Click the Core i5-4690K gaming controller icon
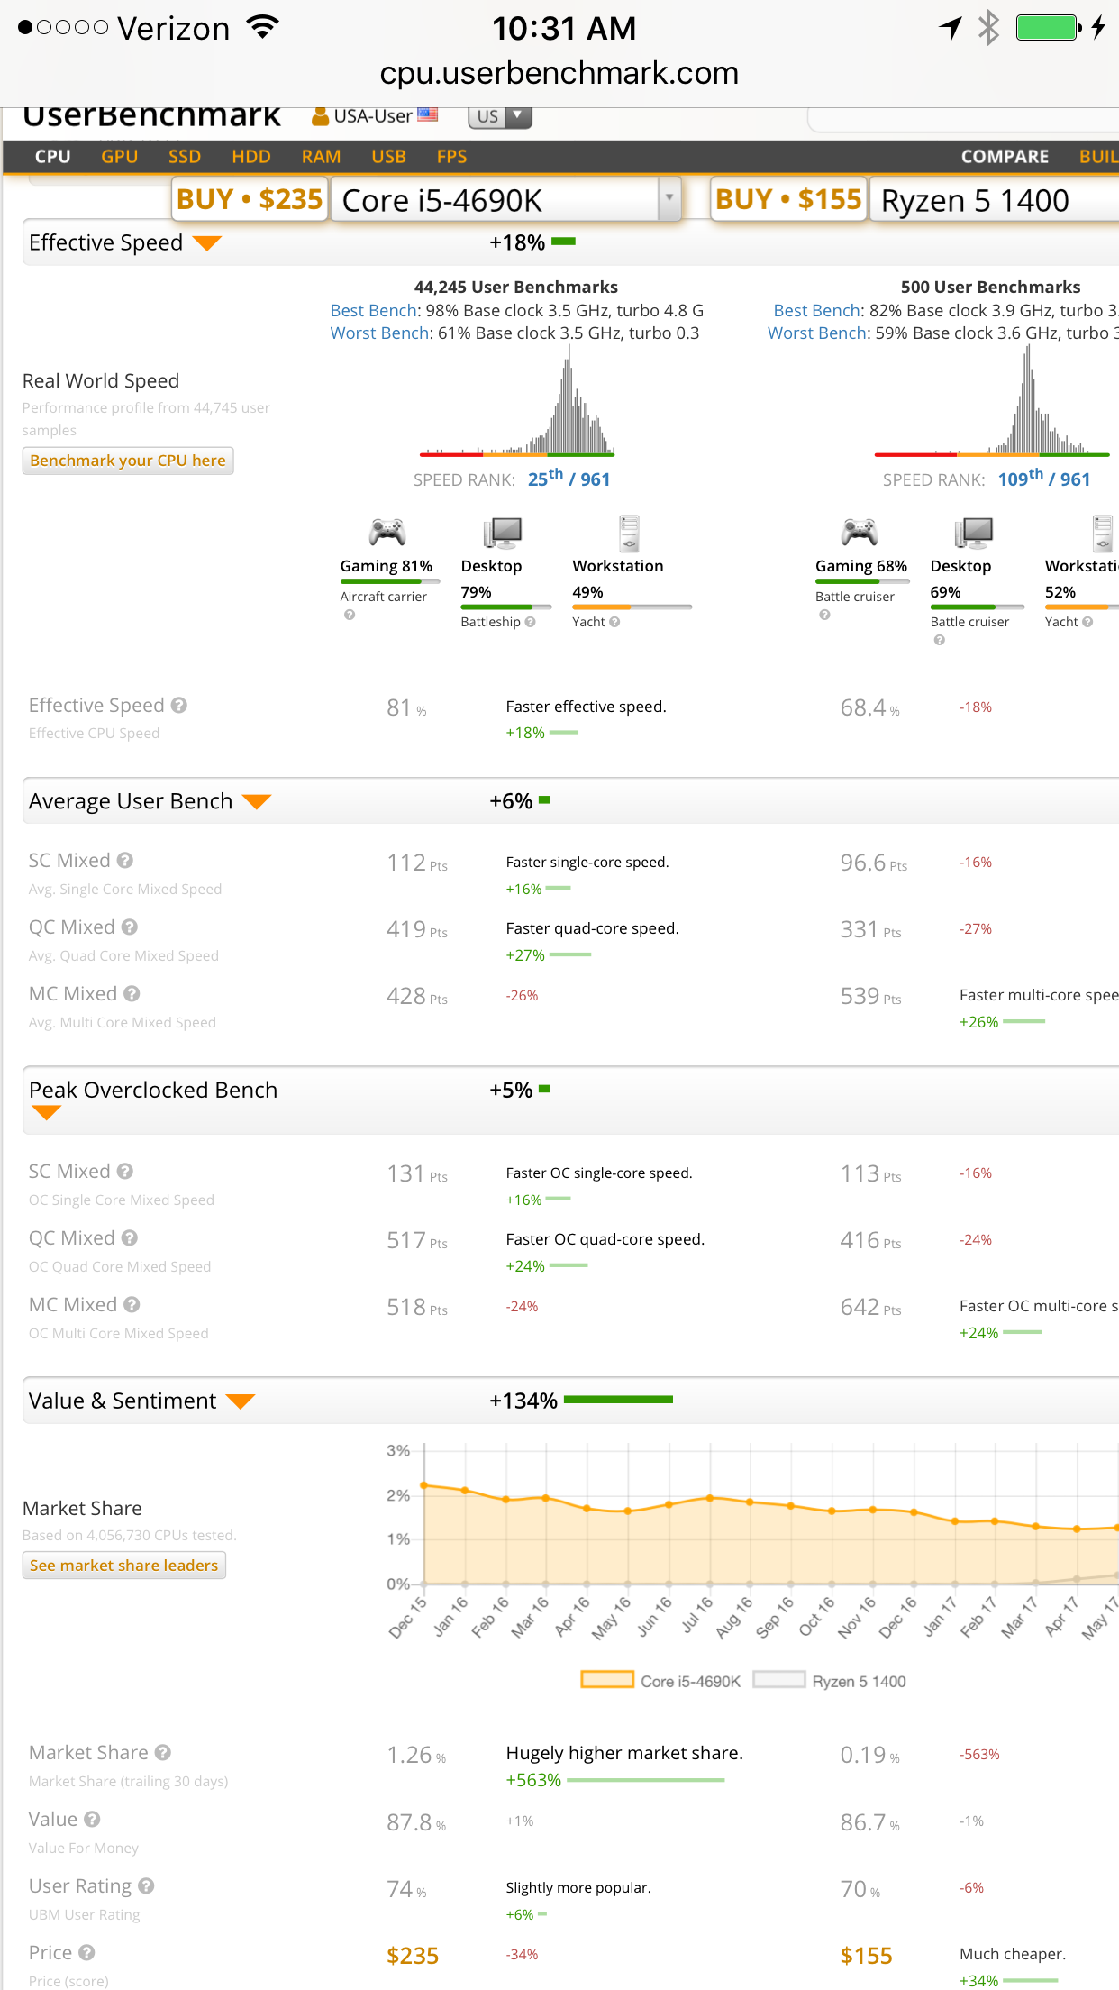The height and width of the screenshot is (1990, 1119). click(x=387, y=533)
